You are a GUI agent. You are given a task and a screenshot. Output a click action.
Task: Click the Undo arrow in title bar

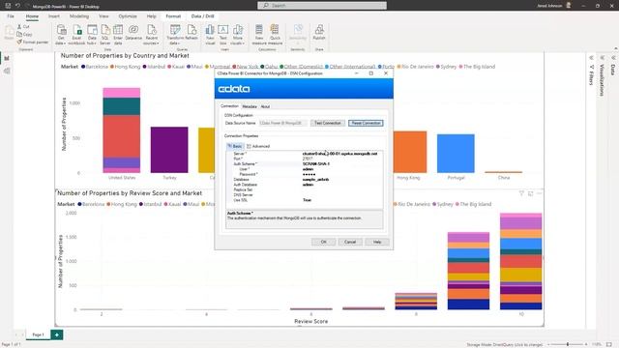click(x=17, y=6)
